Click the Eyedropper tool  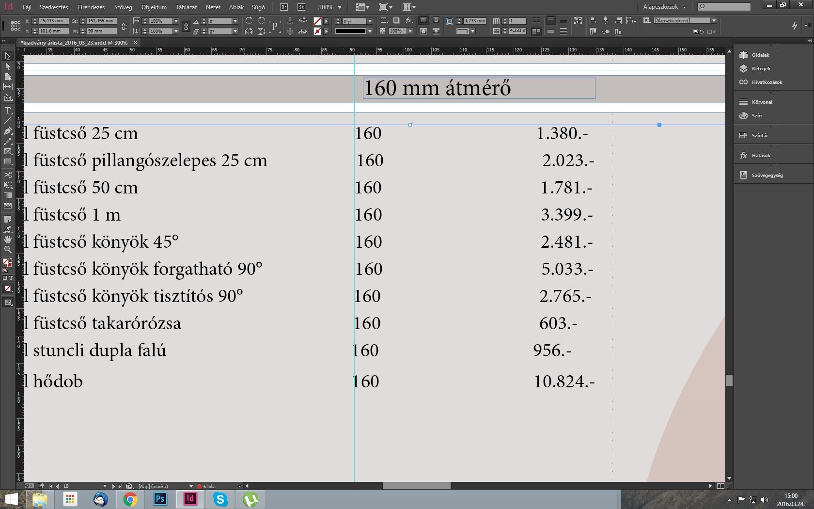8,229
